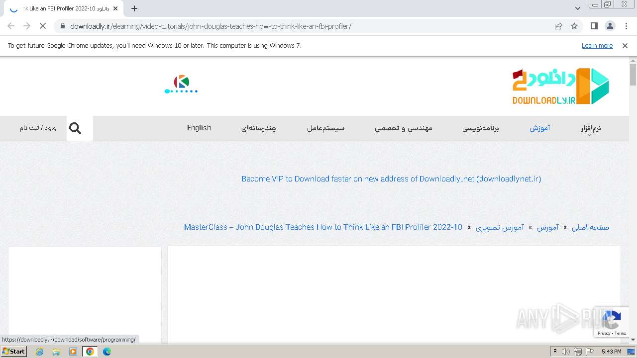View site info via the lock icon
Viewport: 637px width, 358px height.
[62, 26]
